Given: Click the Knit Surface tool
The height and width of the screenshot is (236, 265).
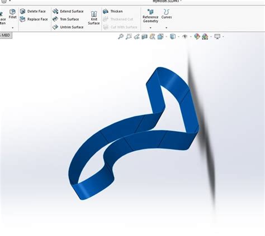Looking at the screenshot, I should click(94, 18).
